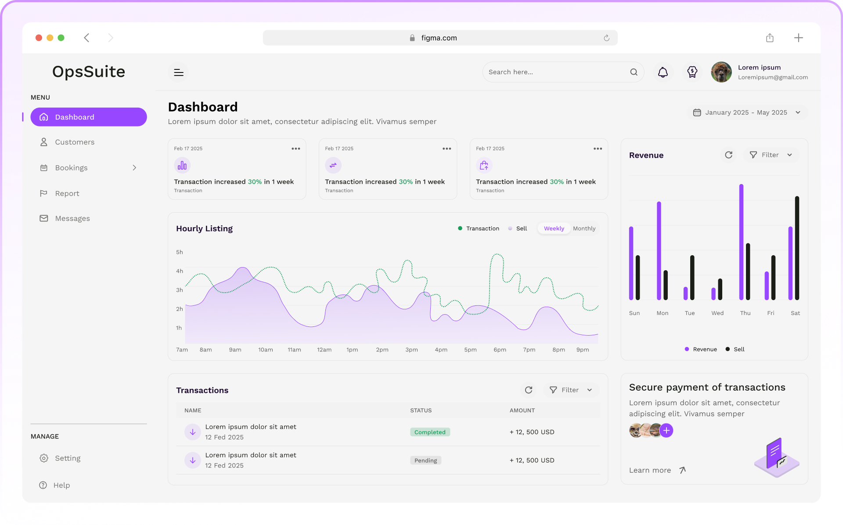
Task: Click the bar chart icon on first stat card
Action: pyautogui.click(x=182, y=165)
